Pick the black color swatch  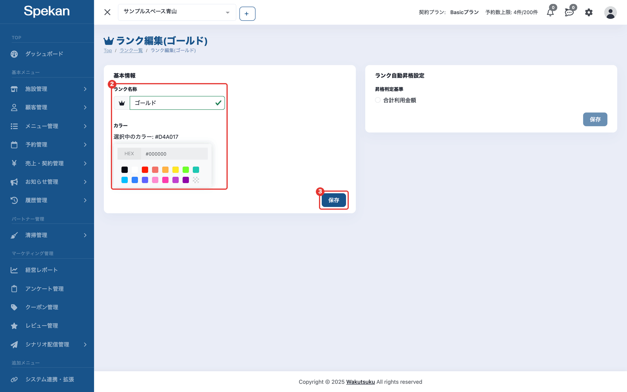pos(125,170)
